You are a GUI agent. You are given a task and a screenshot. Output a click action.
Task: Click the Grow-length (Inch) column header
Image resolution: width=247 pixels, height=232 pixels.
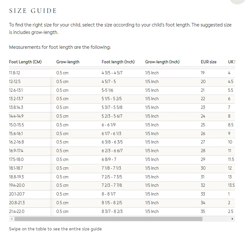point(162,62)
